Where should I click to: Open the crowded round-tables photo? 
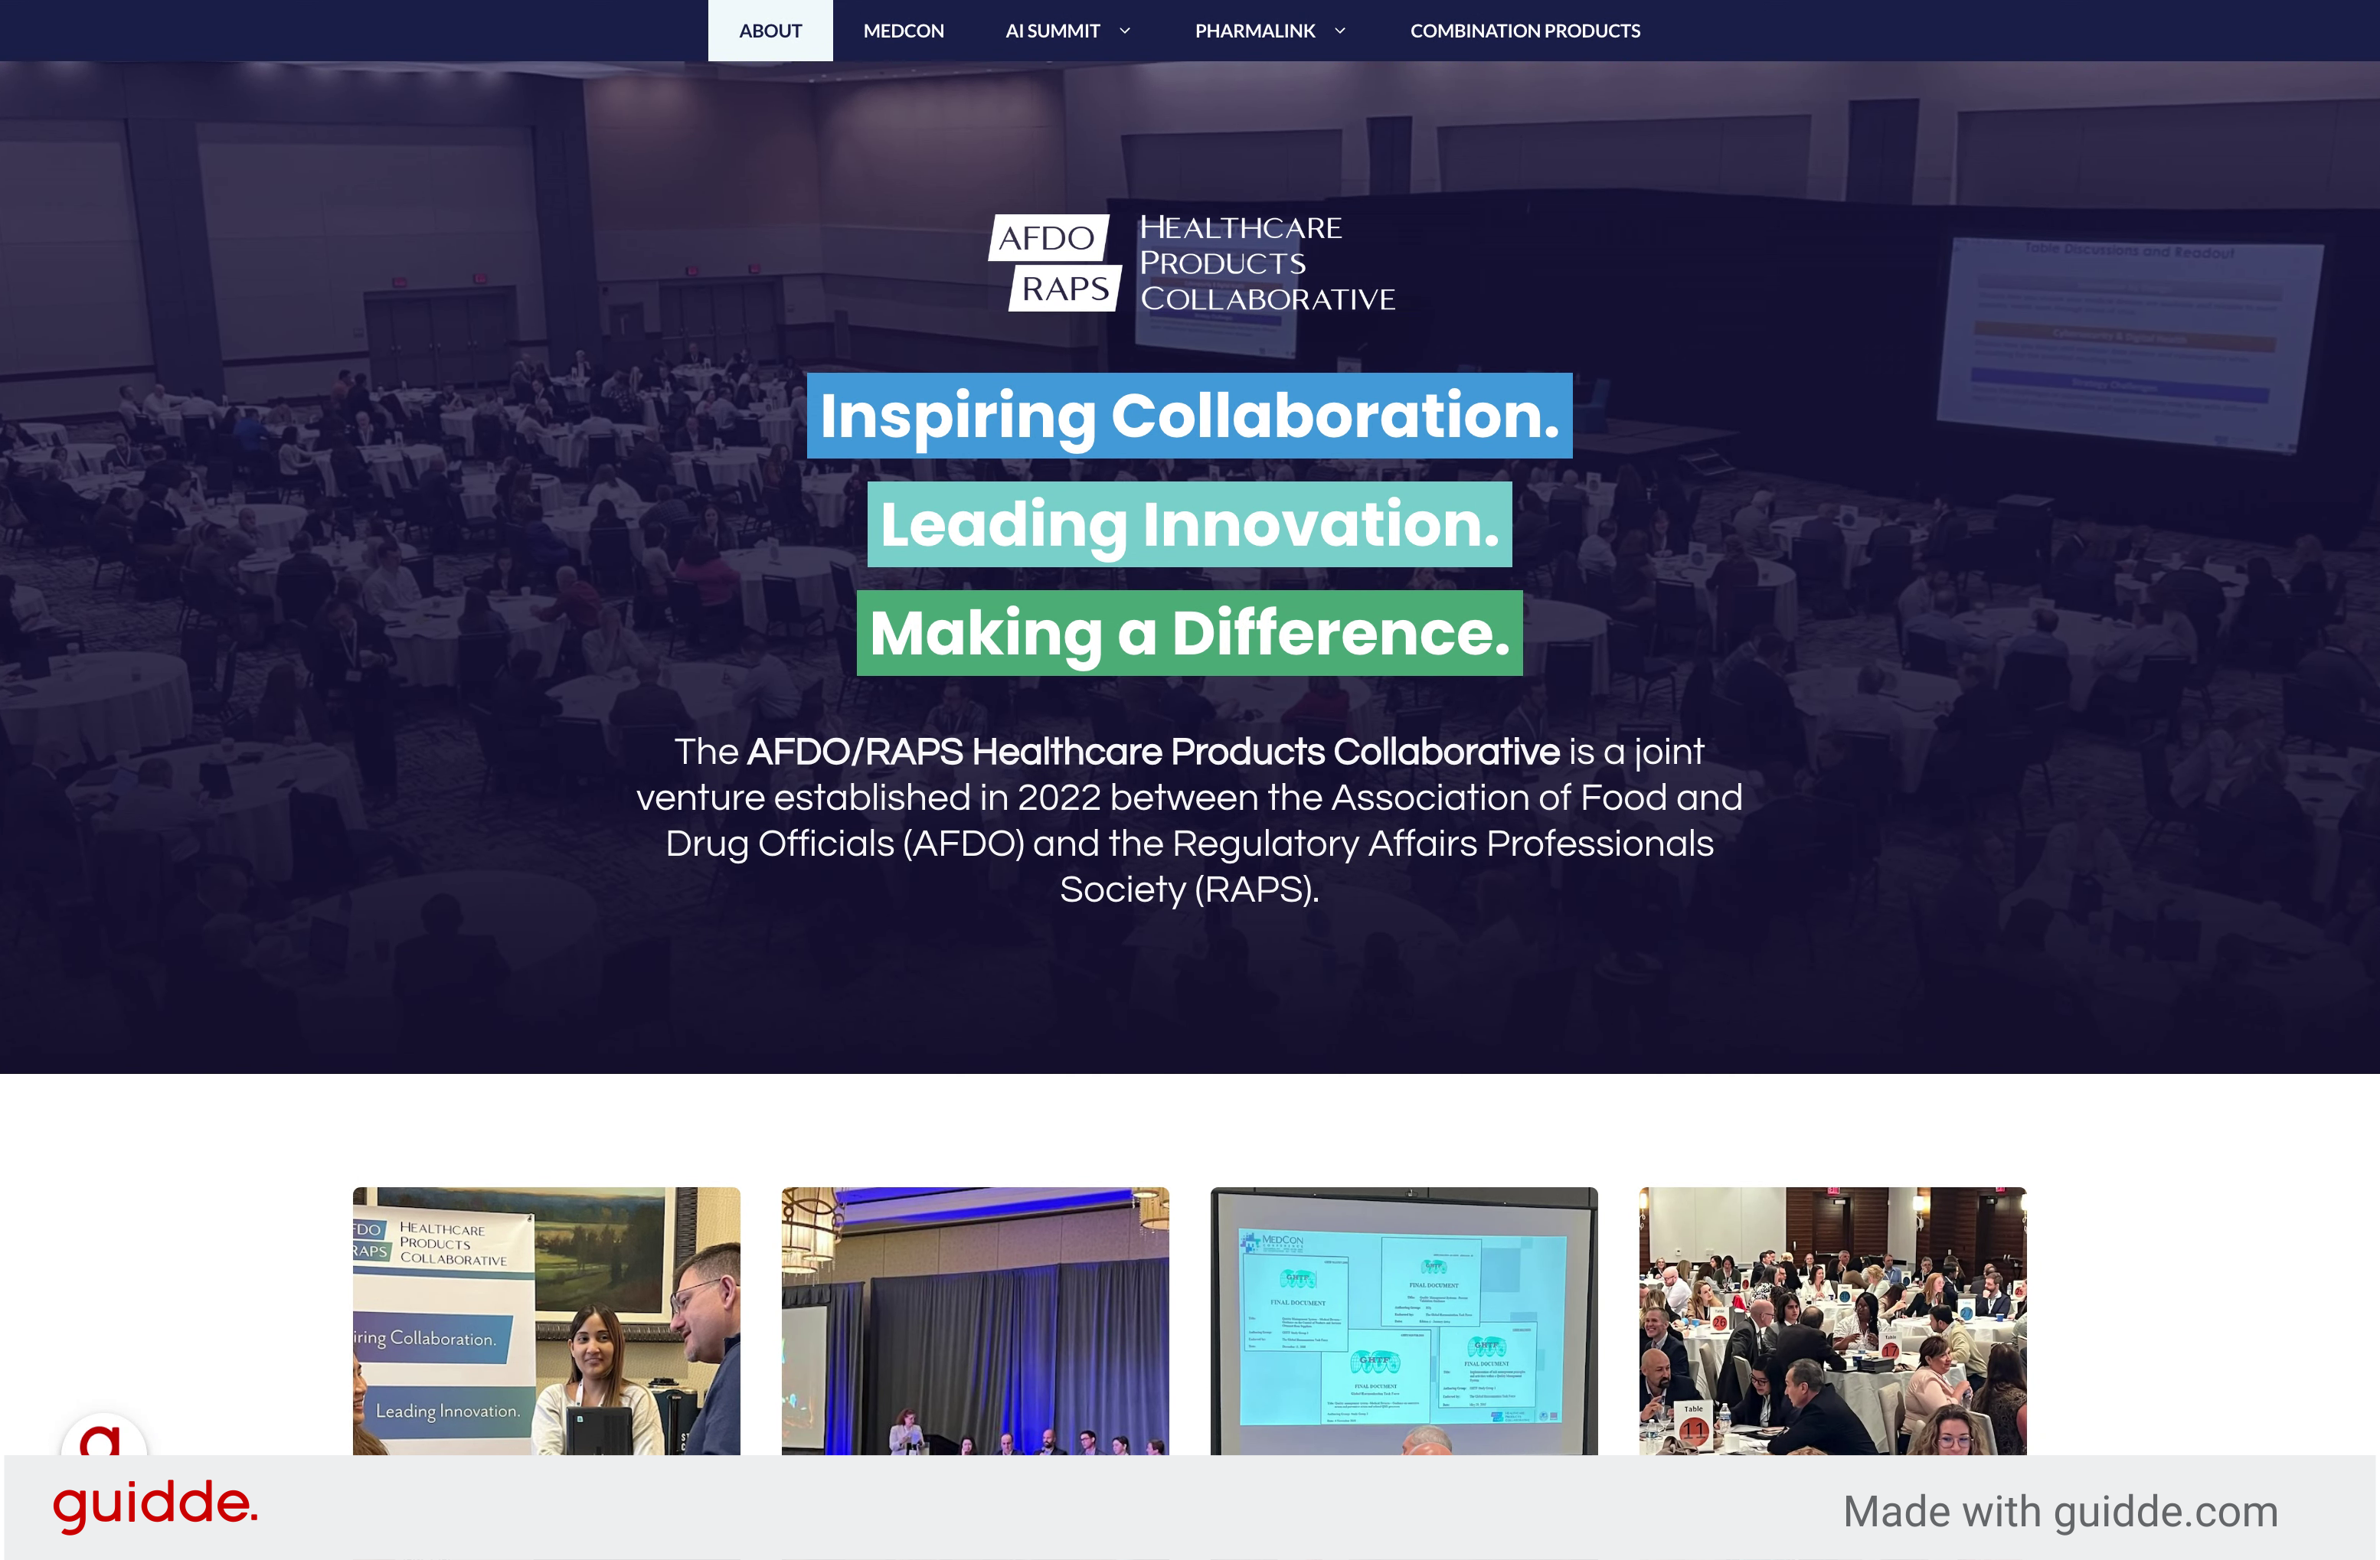point(1832,1320)
